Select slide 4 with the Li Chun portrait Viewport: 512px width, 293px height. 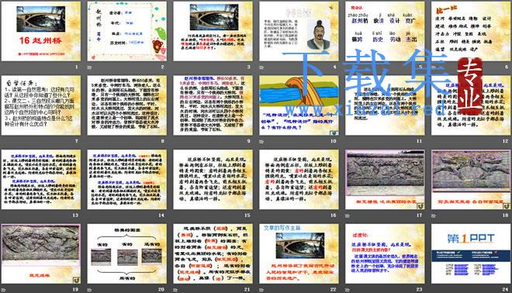click(x=299, y=31)
